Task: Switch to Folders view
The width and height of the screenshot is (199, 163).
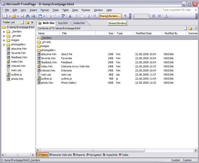Action: pos(42,155)
